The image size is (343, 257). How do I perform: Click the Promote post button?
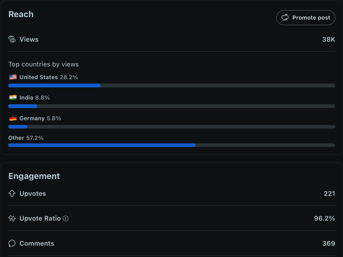click(306, 18)
